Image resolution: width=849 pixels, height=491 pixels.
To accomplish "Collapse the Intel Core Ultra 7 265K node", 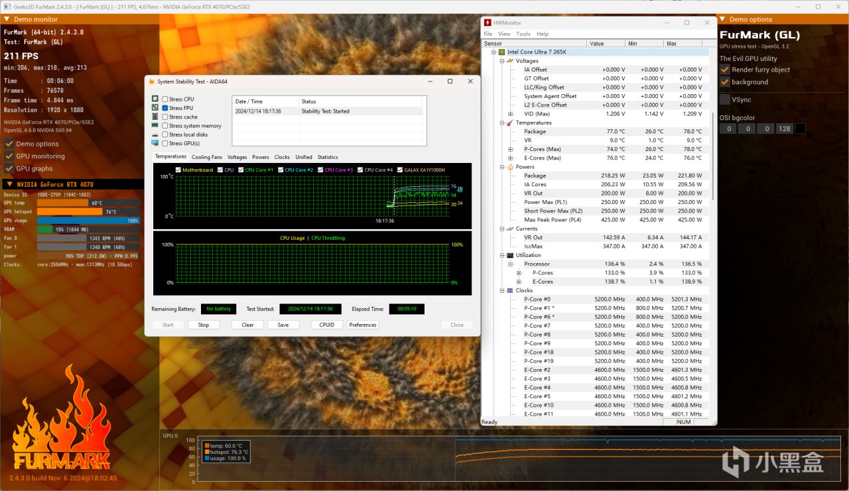I will pos(493,52).
